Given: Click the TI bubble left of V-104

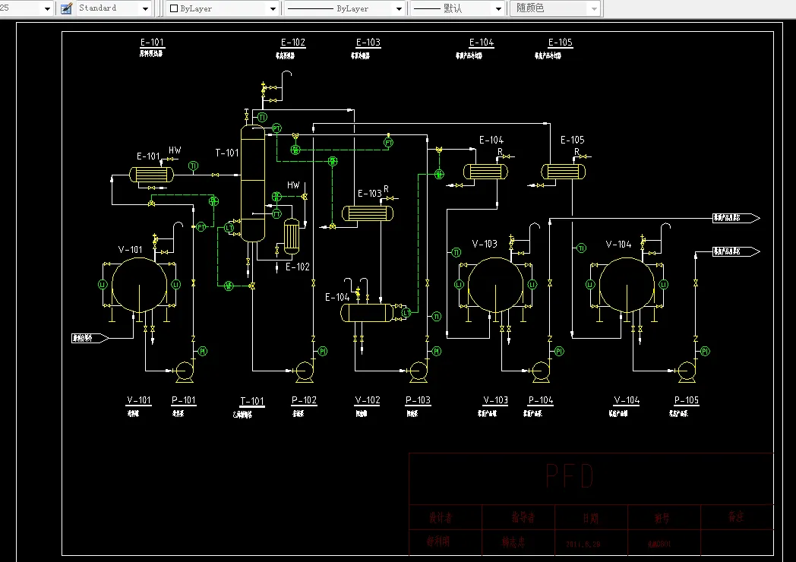Looking at the screenshot, I should (581, 248).
